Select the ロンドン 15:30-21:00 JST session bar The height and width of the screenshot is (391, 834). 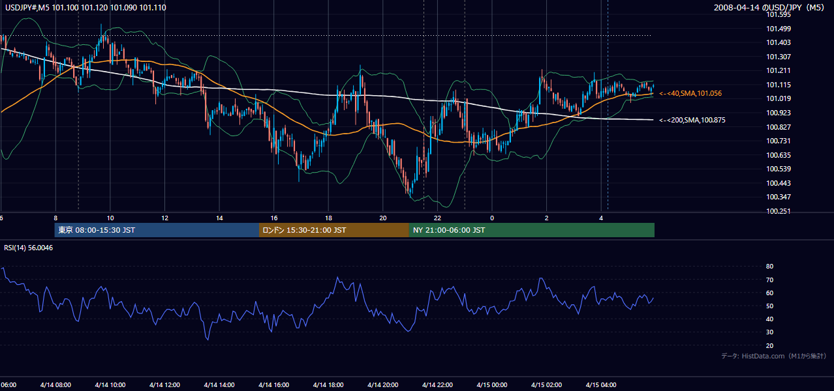click(334, 230)
